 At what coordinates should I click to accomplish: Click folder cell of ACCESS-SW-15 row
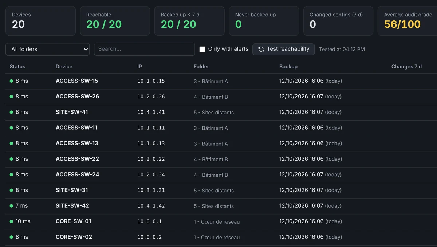211,81
